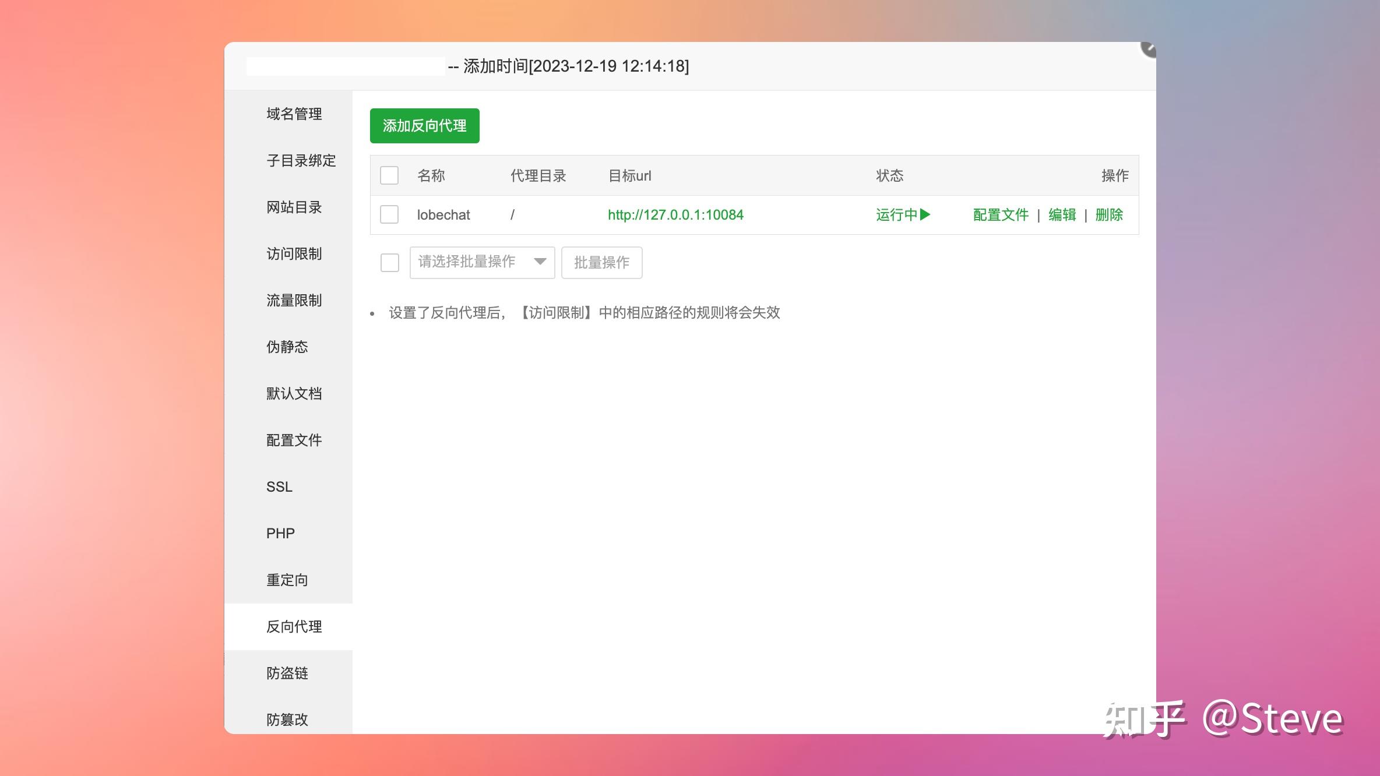Go to the 重定向 section
The image size is (1380, 776).
[286, 580]
